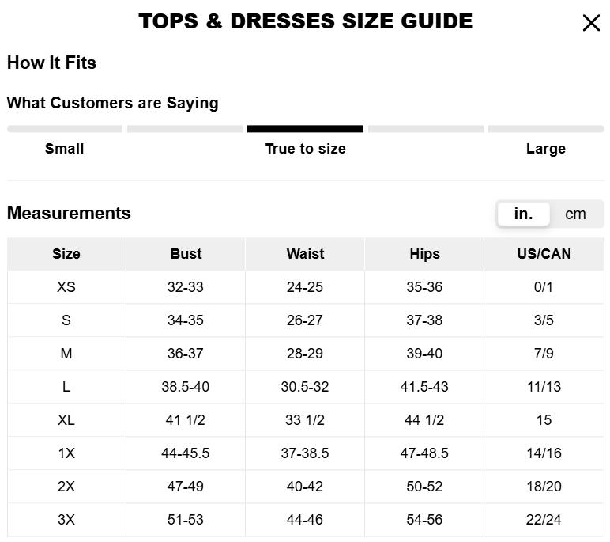
Task: Click the 3/5 US/CAN size cell
Action: point(544,320)
